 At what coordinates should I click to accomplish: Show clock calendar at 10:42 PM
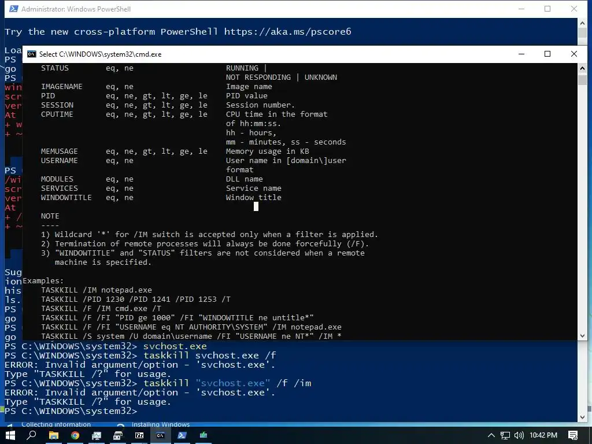click(x=543, y=435)
